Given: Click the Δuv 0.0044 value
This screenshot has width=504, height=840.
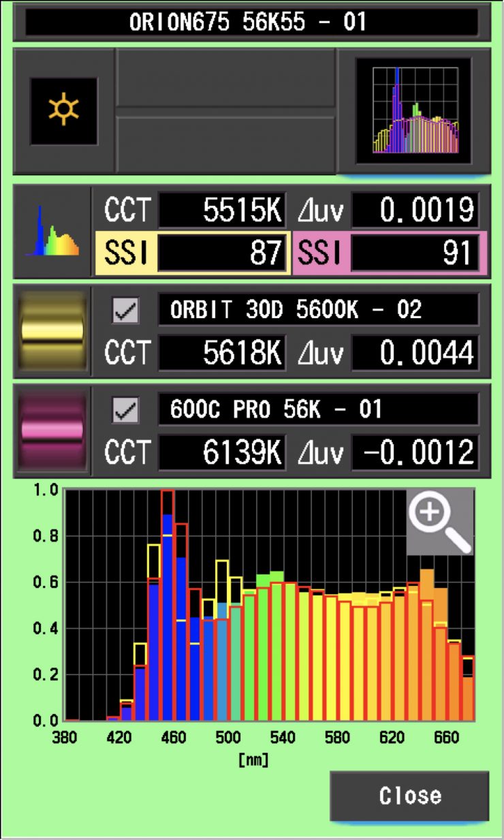Looking at the screenshot, I should click(415, 352).
